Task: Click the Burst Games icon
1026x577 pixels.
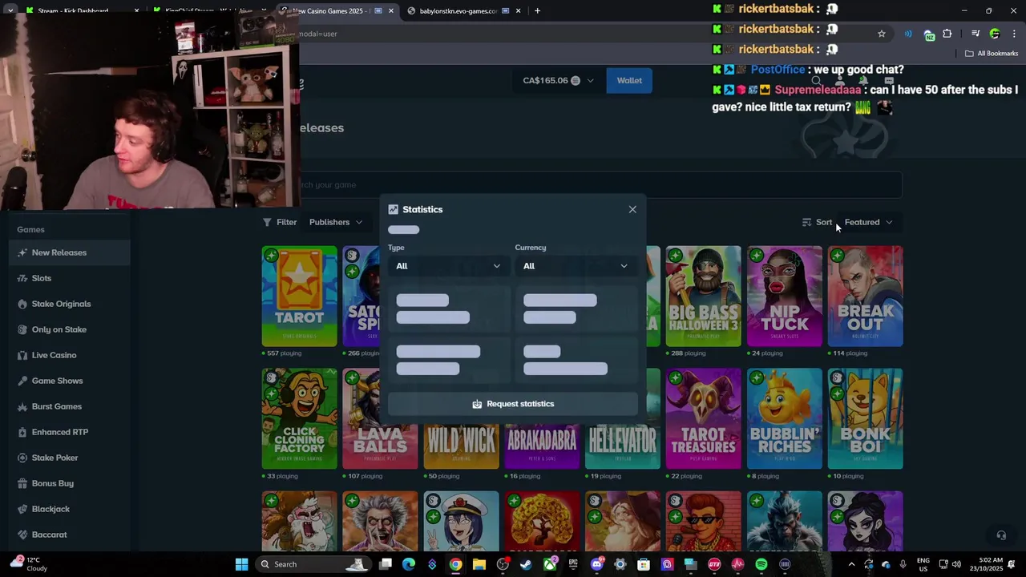Action: (22, 406)
